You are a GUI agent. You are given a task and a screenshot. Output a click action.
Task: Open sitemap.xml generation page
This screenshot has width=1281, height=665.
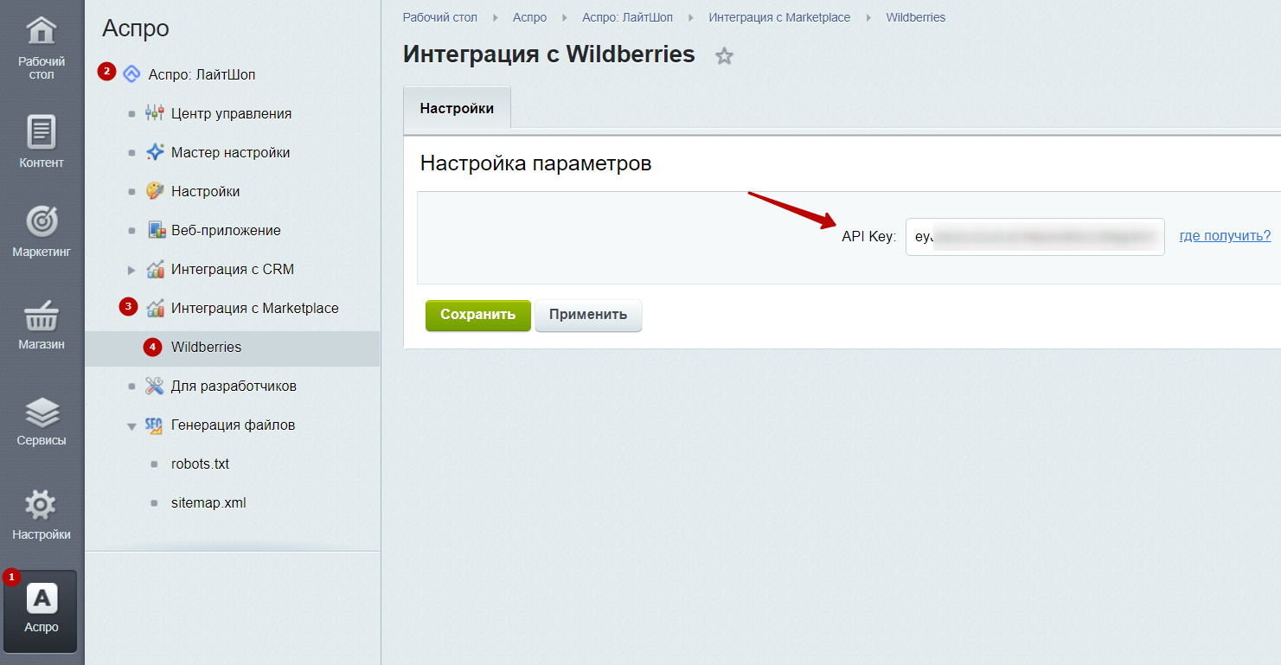[x=208, y=502]
